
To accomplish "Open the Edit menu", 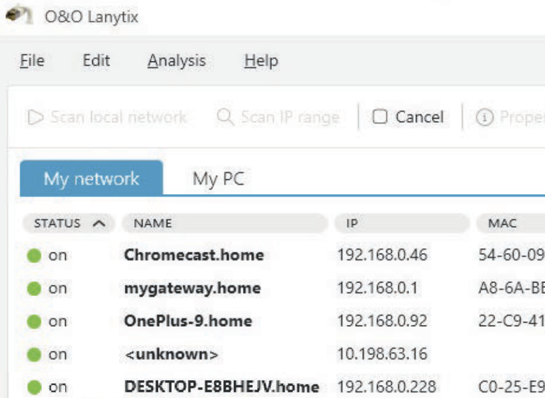I will coord(96,61).
